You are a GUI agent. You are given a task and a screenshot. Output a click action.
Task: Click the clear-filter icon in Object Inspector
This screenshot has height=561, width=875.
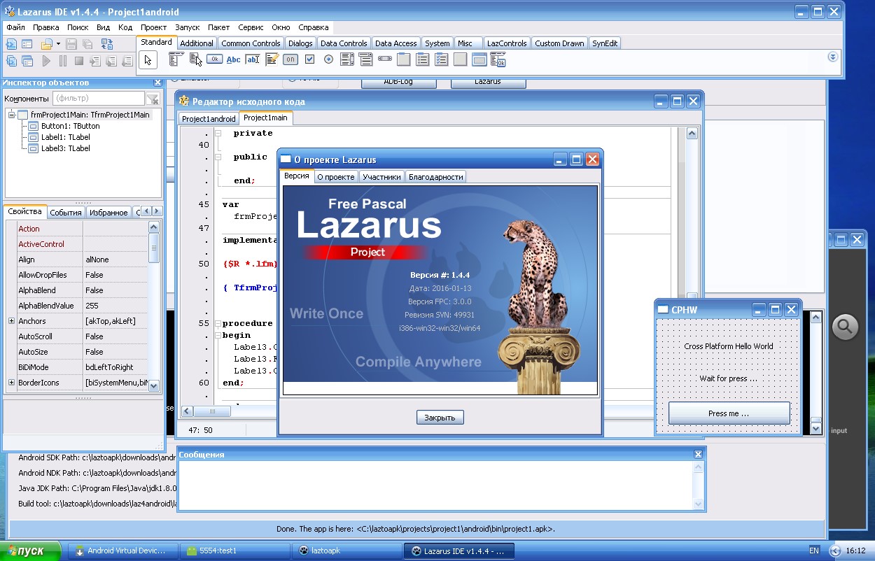[x=153, y=99]
